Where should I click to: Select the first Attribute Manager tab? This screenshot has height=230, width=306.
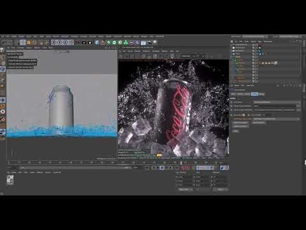tap(233, 94)
